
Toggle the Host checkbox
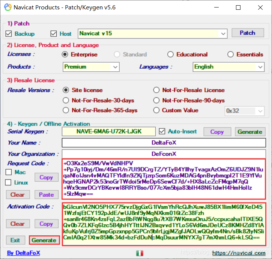54,34
